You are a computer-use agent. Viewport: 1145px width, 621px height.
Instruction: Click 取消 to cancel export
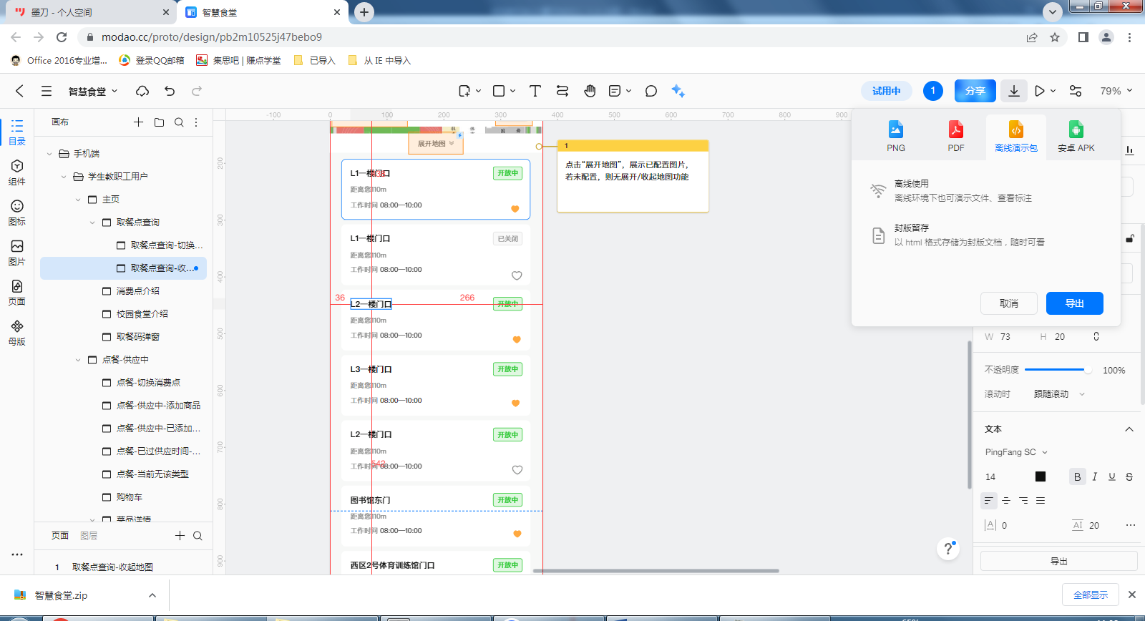[x=1009, y=303]
